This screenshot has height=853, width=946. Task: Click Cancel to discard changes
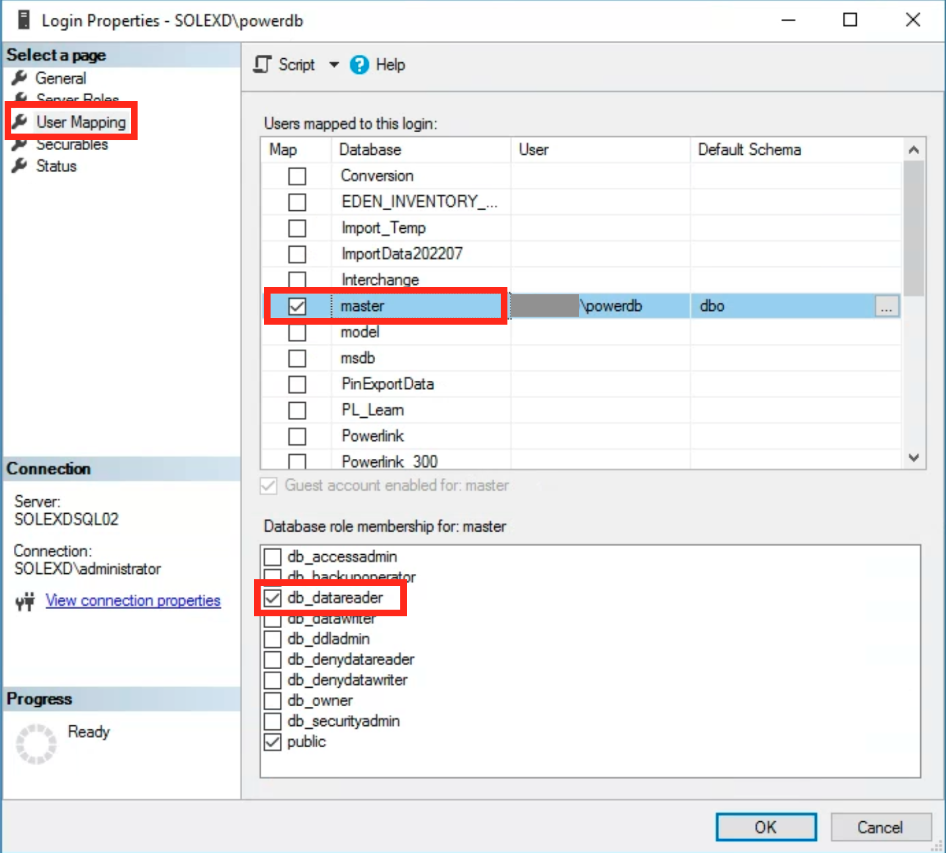(881, 827)
